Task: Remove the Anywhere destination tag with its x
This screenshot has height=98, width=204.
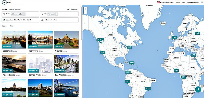Action: point(56,14)
